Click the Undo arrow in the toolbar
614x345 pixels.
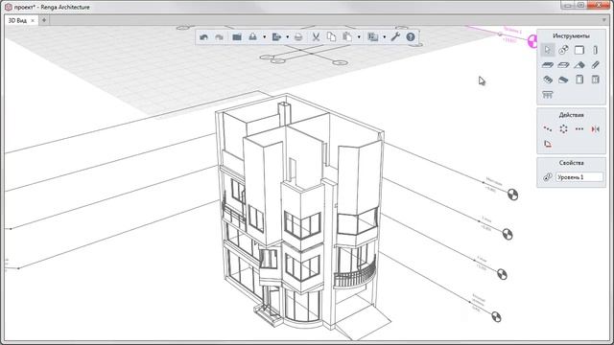click(x=203, y=37)
